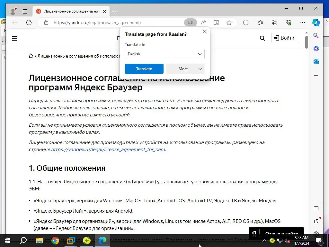Open the Yandex hamburger menu

15,38
